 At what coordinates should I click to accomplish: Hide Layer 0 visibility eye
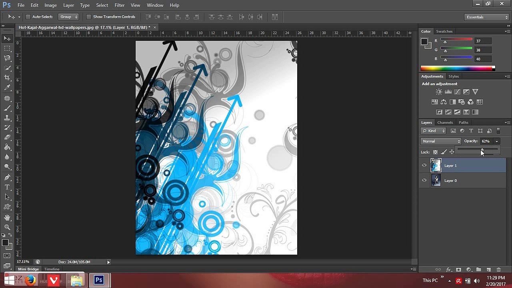click(424, 180)
